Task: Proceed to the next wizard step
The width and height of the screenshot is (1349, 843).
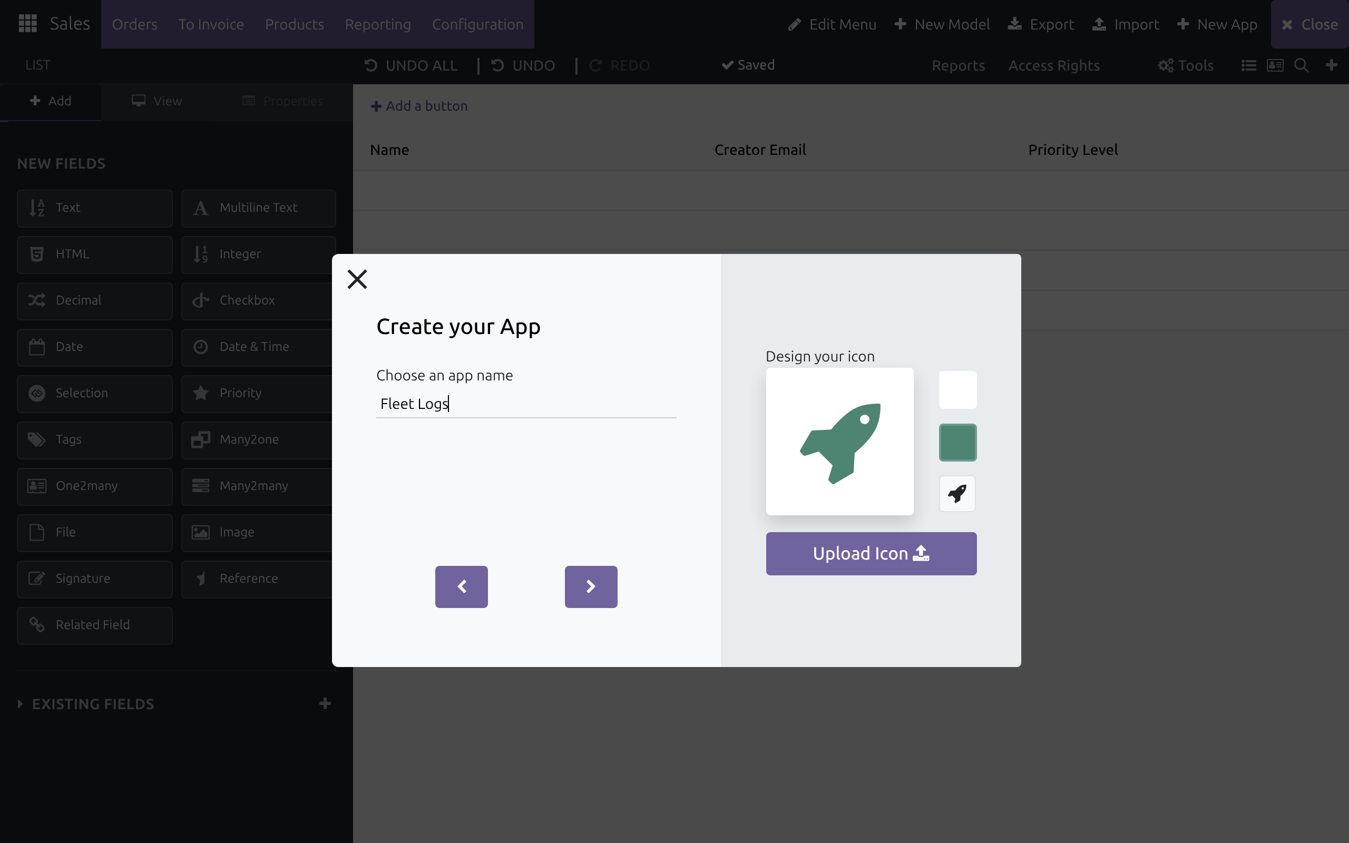Action: point(591,586)
